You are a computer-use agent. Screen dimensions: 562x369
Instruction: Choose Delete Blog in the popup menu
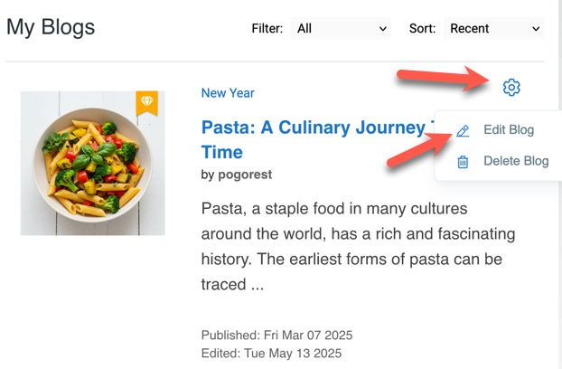[516, 162]
